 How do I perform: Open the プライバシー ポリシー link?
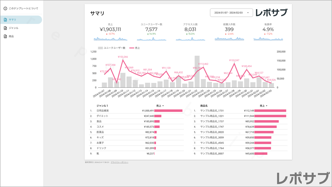[x=119, y=162]
